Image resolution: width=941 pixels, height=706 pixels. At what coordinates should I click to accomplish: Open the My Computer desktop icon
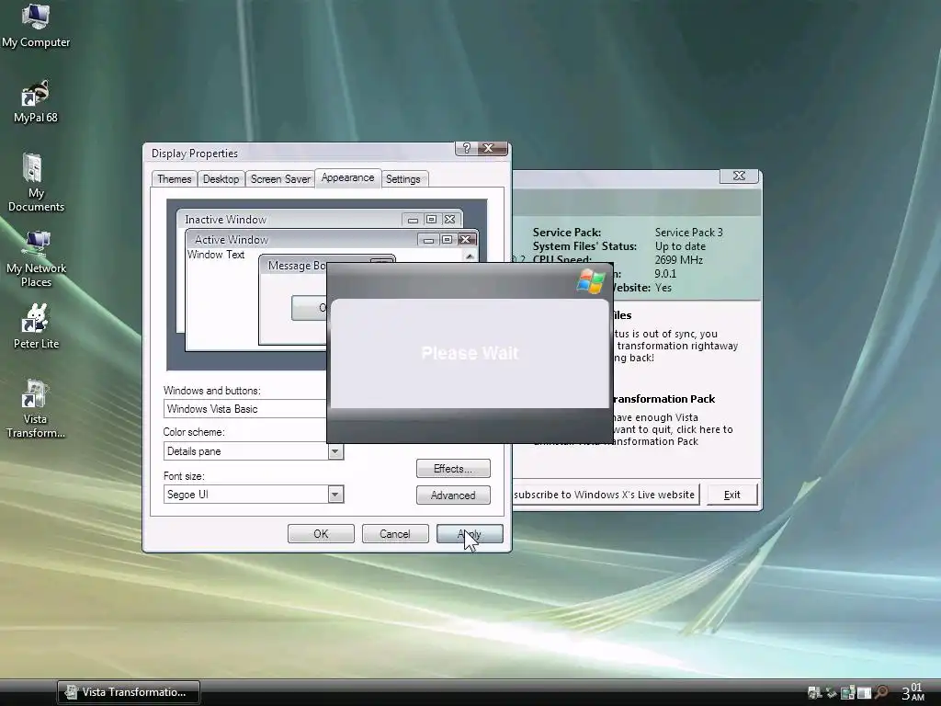36,26
